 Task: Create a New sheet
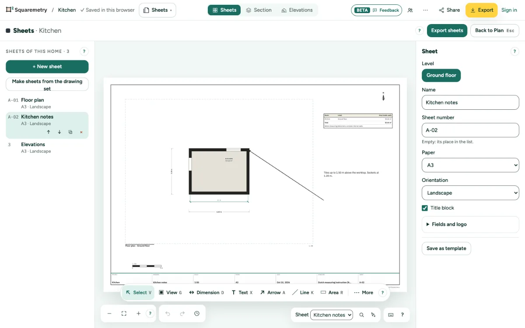click(x=47, y=66)
